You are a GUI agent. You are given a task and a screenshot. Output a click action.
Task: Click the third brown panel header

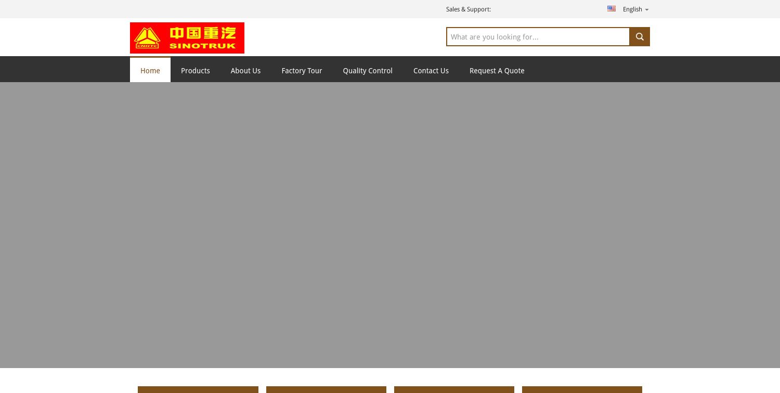(454, 390)
